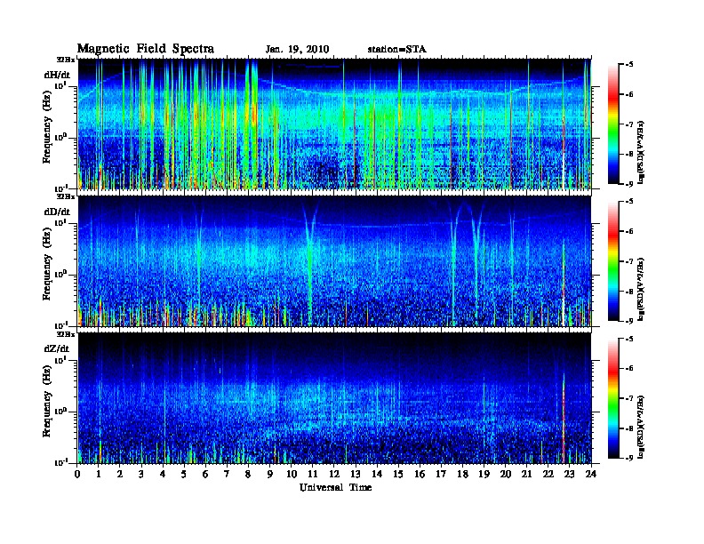Click the dH/dt spectrogram plot area

(x=334, y=124)
